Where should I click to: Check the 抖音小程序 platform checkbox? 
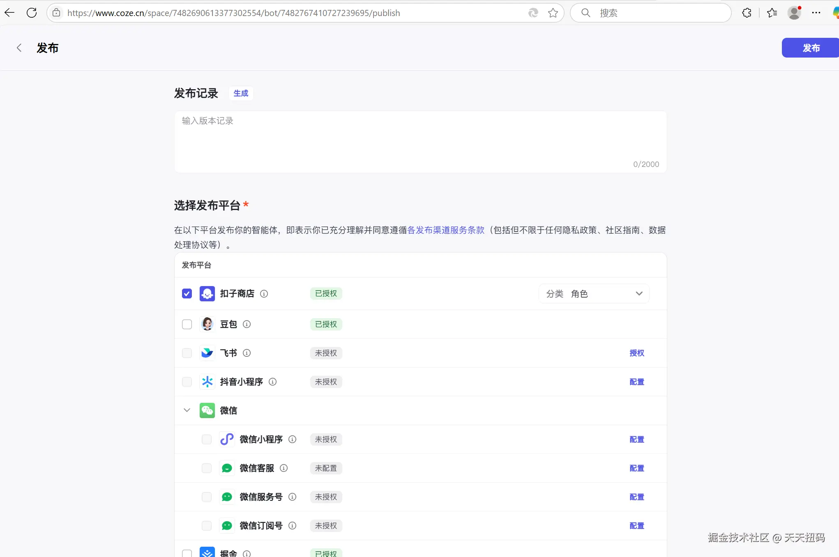tap(187, 382)
